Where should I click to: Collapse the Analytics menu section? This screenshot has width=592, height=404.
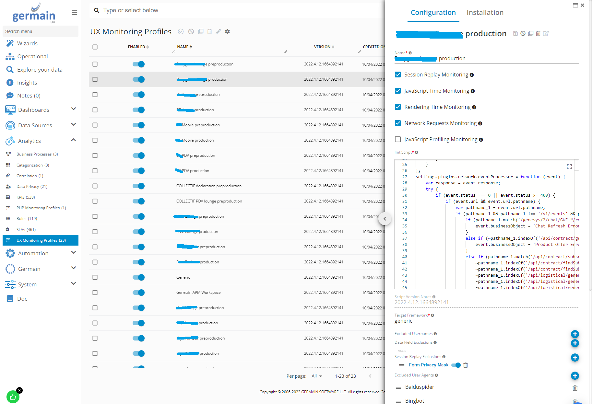(x=73, y=140)
